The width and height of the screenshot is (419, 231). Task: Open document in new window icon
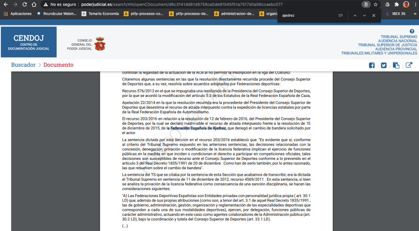tap(409, 65)
